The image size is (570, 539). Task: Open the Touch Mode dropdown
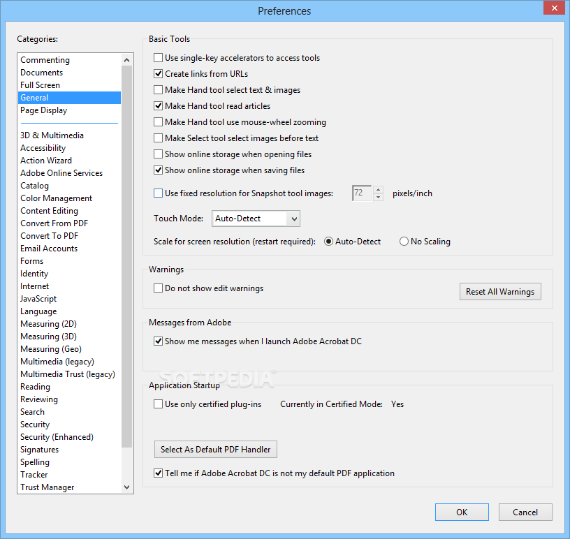point(256,219)
